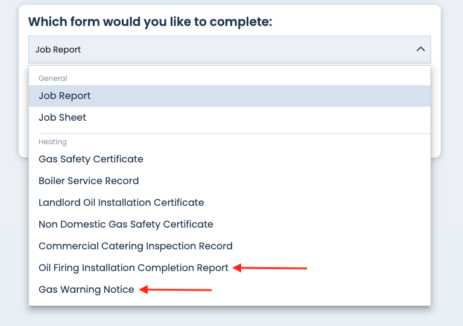Click the 'Which form would you like' heading
Viewport: 463px width, 326px height.
point(150,22)
